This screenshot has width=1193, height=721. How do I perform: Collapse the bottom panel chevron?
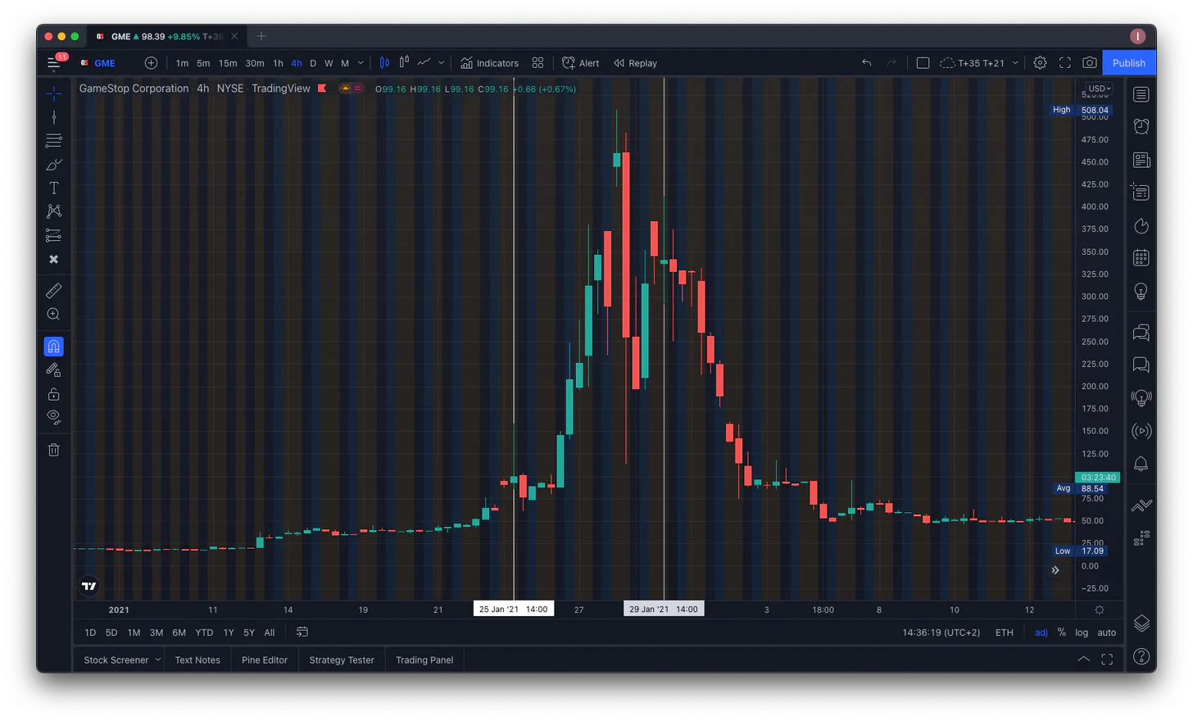coord(1083,660)
